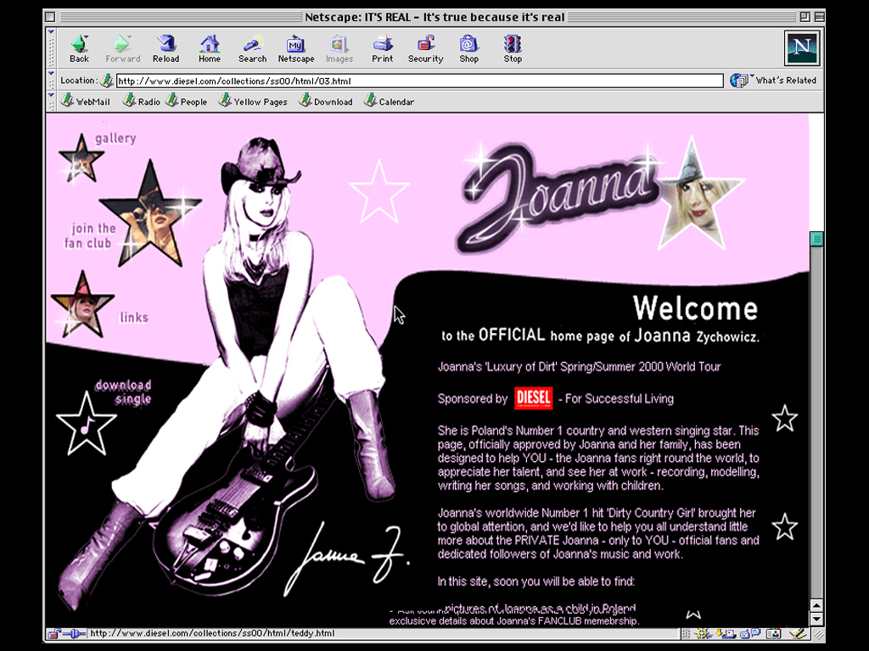Click the join the fan club star
This screenshot has height=651, width=869.
click(x=150, y=217)
